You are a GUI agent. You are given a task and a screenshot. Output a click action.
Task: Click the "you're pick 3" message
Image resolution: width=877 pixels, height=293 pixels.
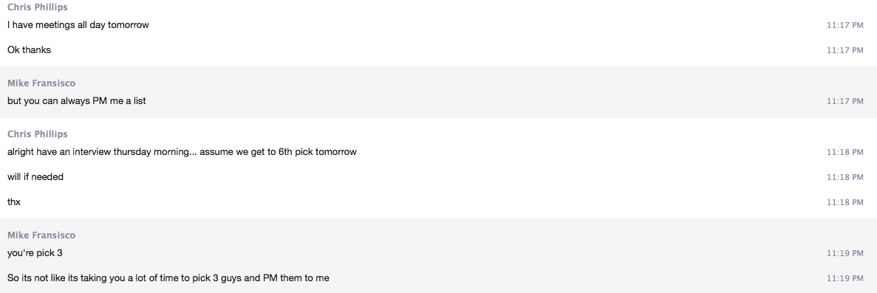35,253
